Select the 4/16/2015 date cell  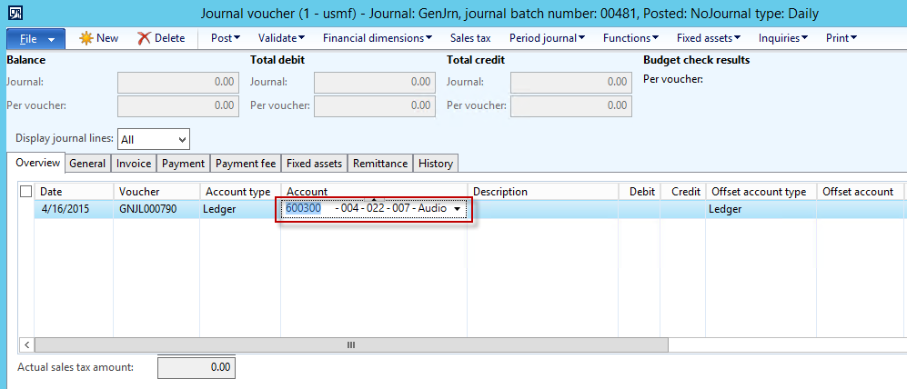click(74, 209)
